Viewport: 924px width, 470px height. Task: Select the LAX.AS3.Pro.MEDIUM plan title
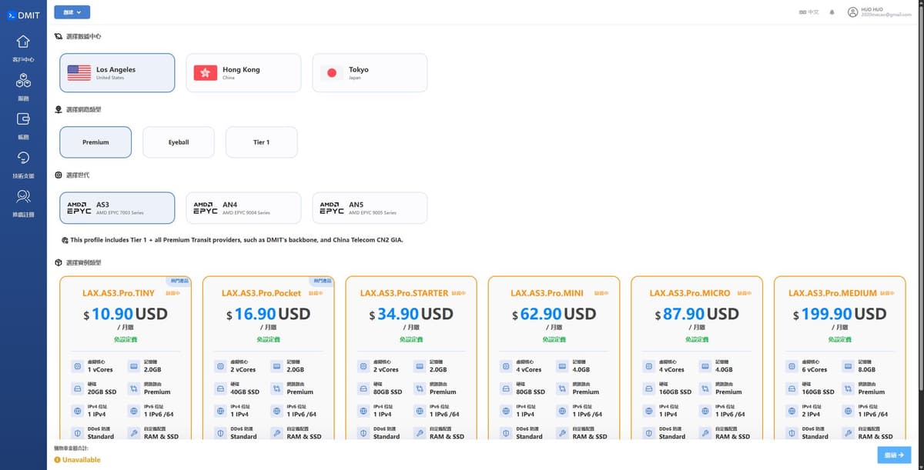pos(832,293)
